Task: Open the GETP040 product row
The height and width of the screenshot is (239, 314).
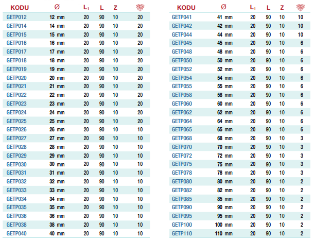Action: click(x=16, y=233)
